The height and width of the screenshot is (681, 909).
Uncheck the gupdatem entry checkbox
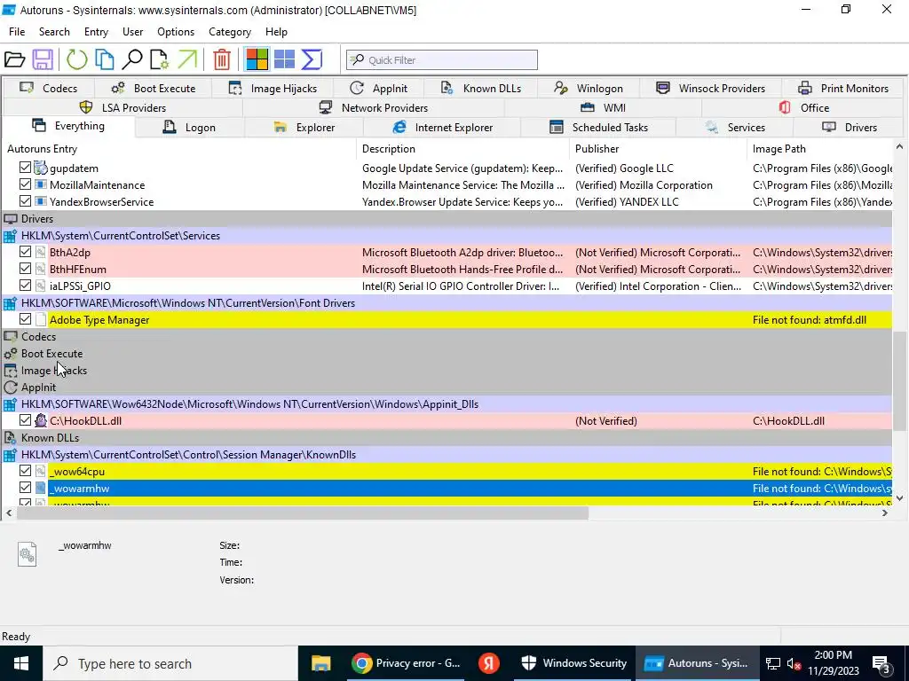(25, 168)
